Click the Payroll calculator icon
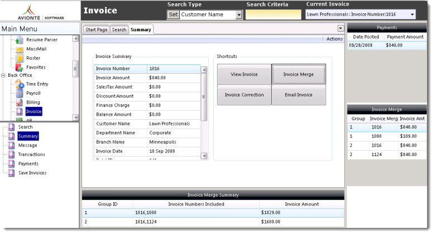This screenshot has width=434, height=234. [19, 93]
